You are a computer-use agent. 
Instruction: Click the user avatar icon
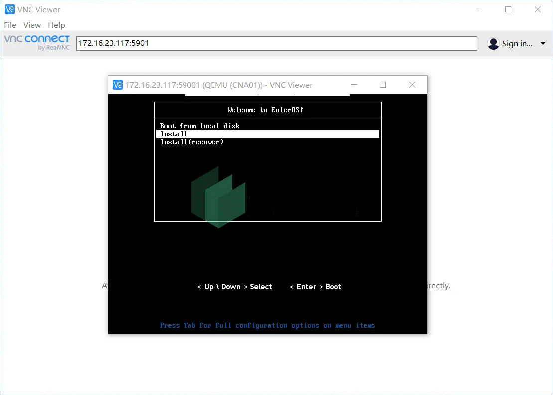coord(493,44)
